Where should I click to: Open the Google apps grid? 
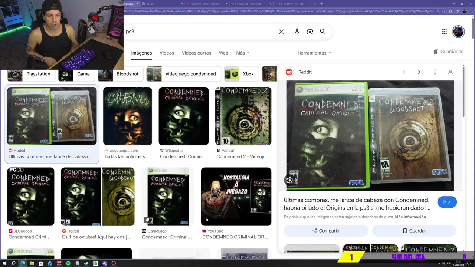click(444, 32)
